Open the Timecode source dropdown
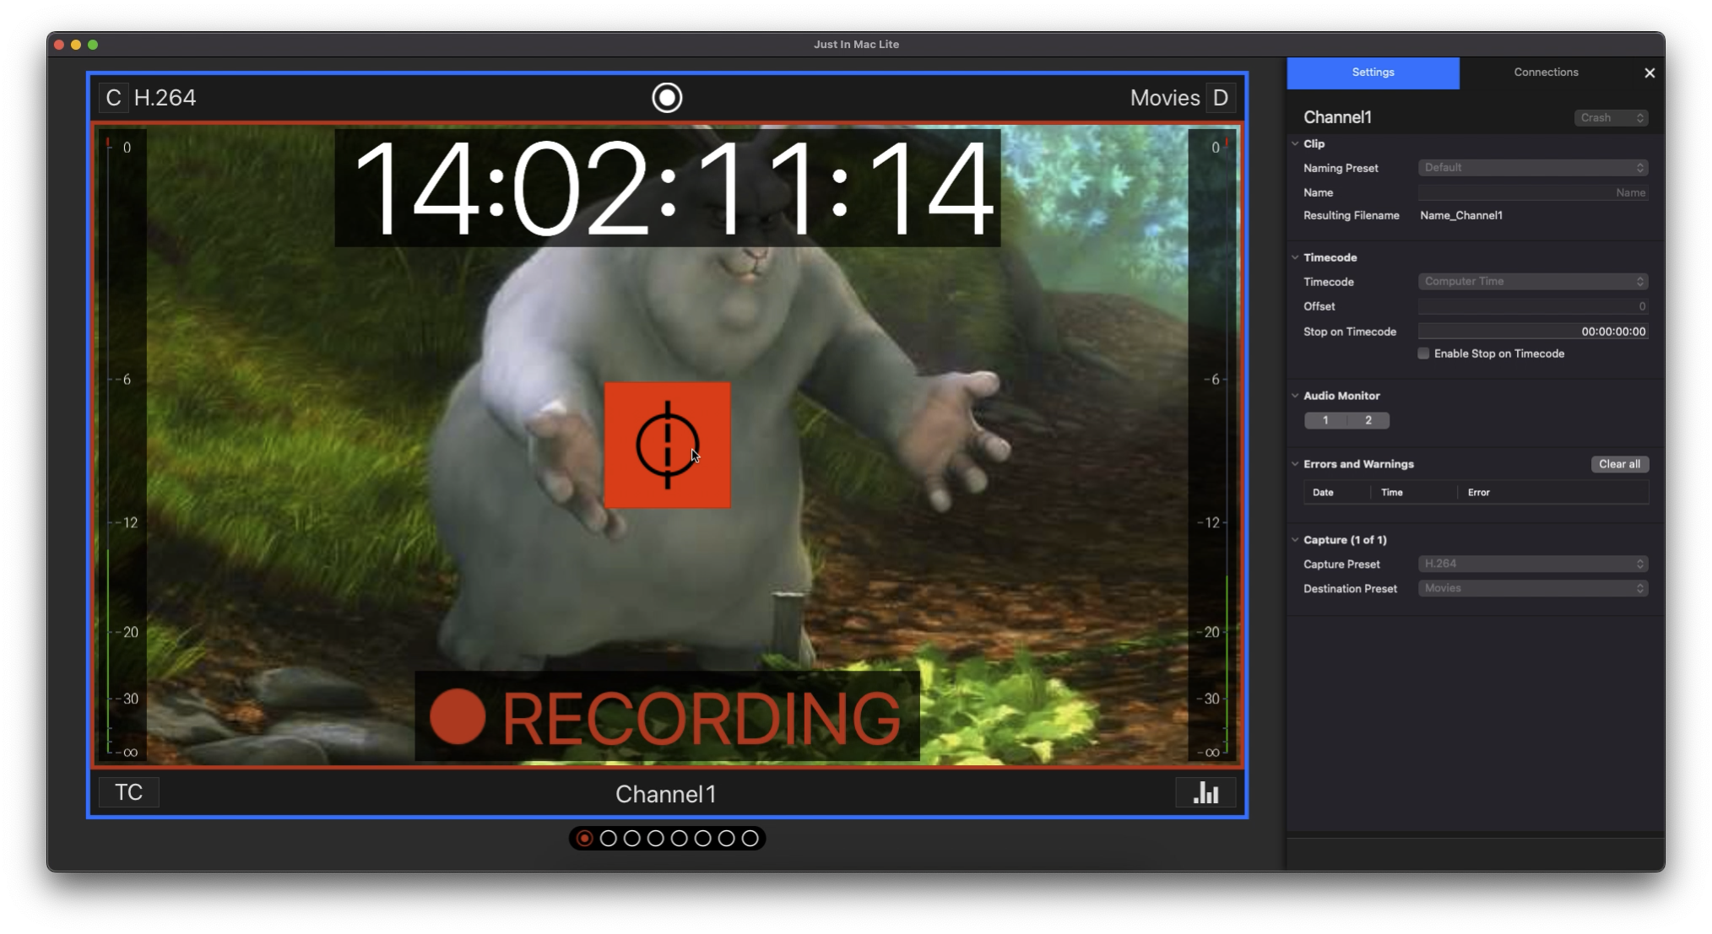1712x934 pixels. (x=1533, y=282)
